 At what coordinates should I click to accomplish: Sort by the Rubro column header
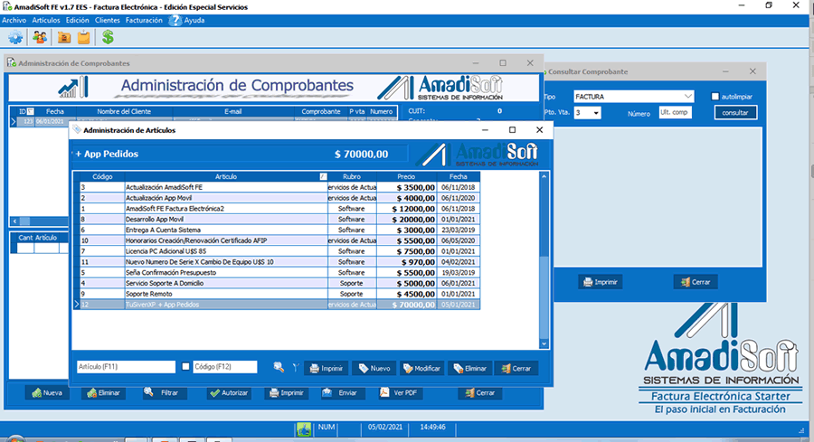pyautogui.click(x=352, y=177)
